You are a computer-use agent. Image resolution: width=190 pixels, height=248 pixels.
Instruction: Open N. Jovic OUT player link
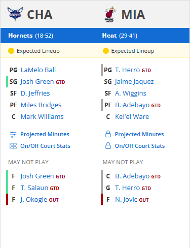[126, 200]
